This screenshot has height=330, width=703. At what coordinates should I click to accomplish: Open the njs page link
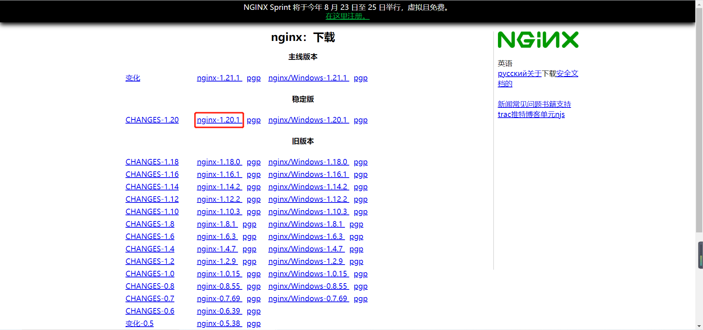[x=561, y=114]
